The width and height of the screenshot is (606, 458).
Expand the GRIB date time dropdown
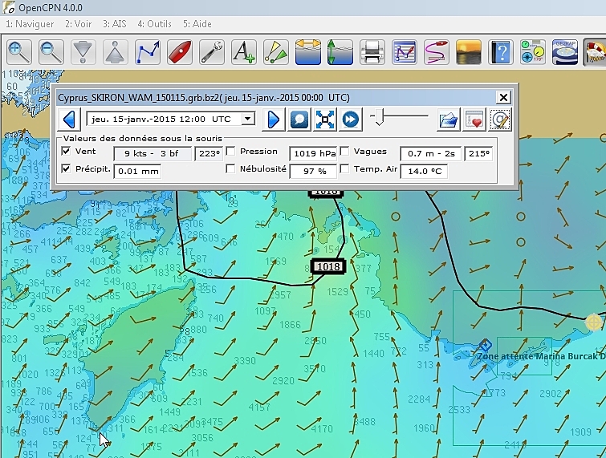(248, 119)
